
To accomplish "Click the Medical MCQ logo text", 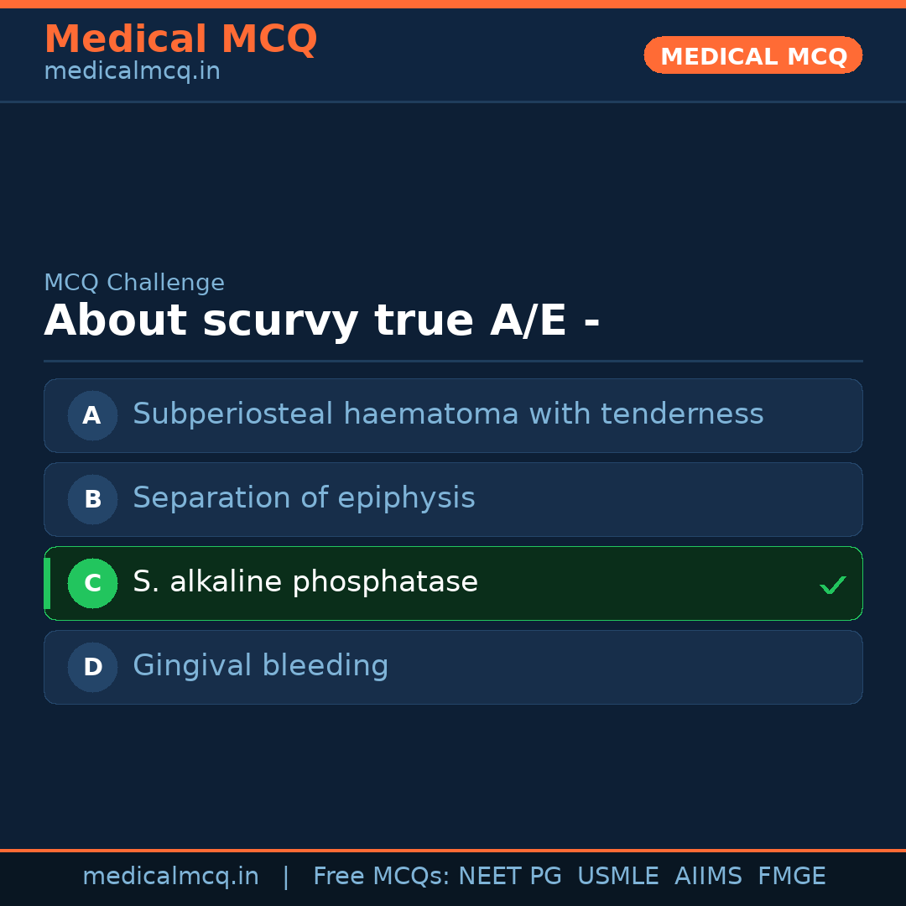I will click(180, 39).
